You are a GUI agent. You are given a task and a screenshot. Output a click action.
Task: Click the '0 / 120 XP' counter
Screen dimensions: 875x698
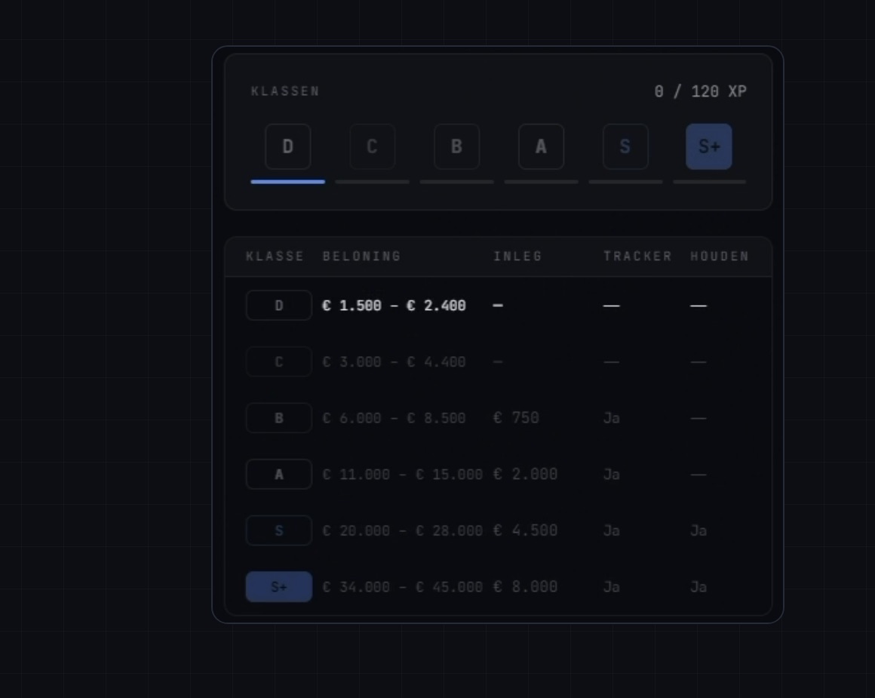pyautogui.click(x=700, y=91)
